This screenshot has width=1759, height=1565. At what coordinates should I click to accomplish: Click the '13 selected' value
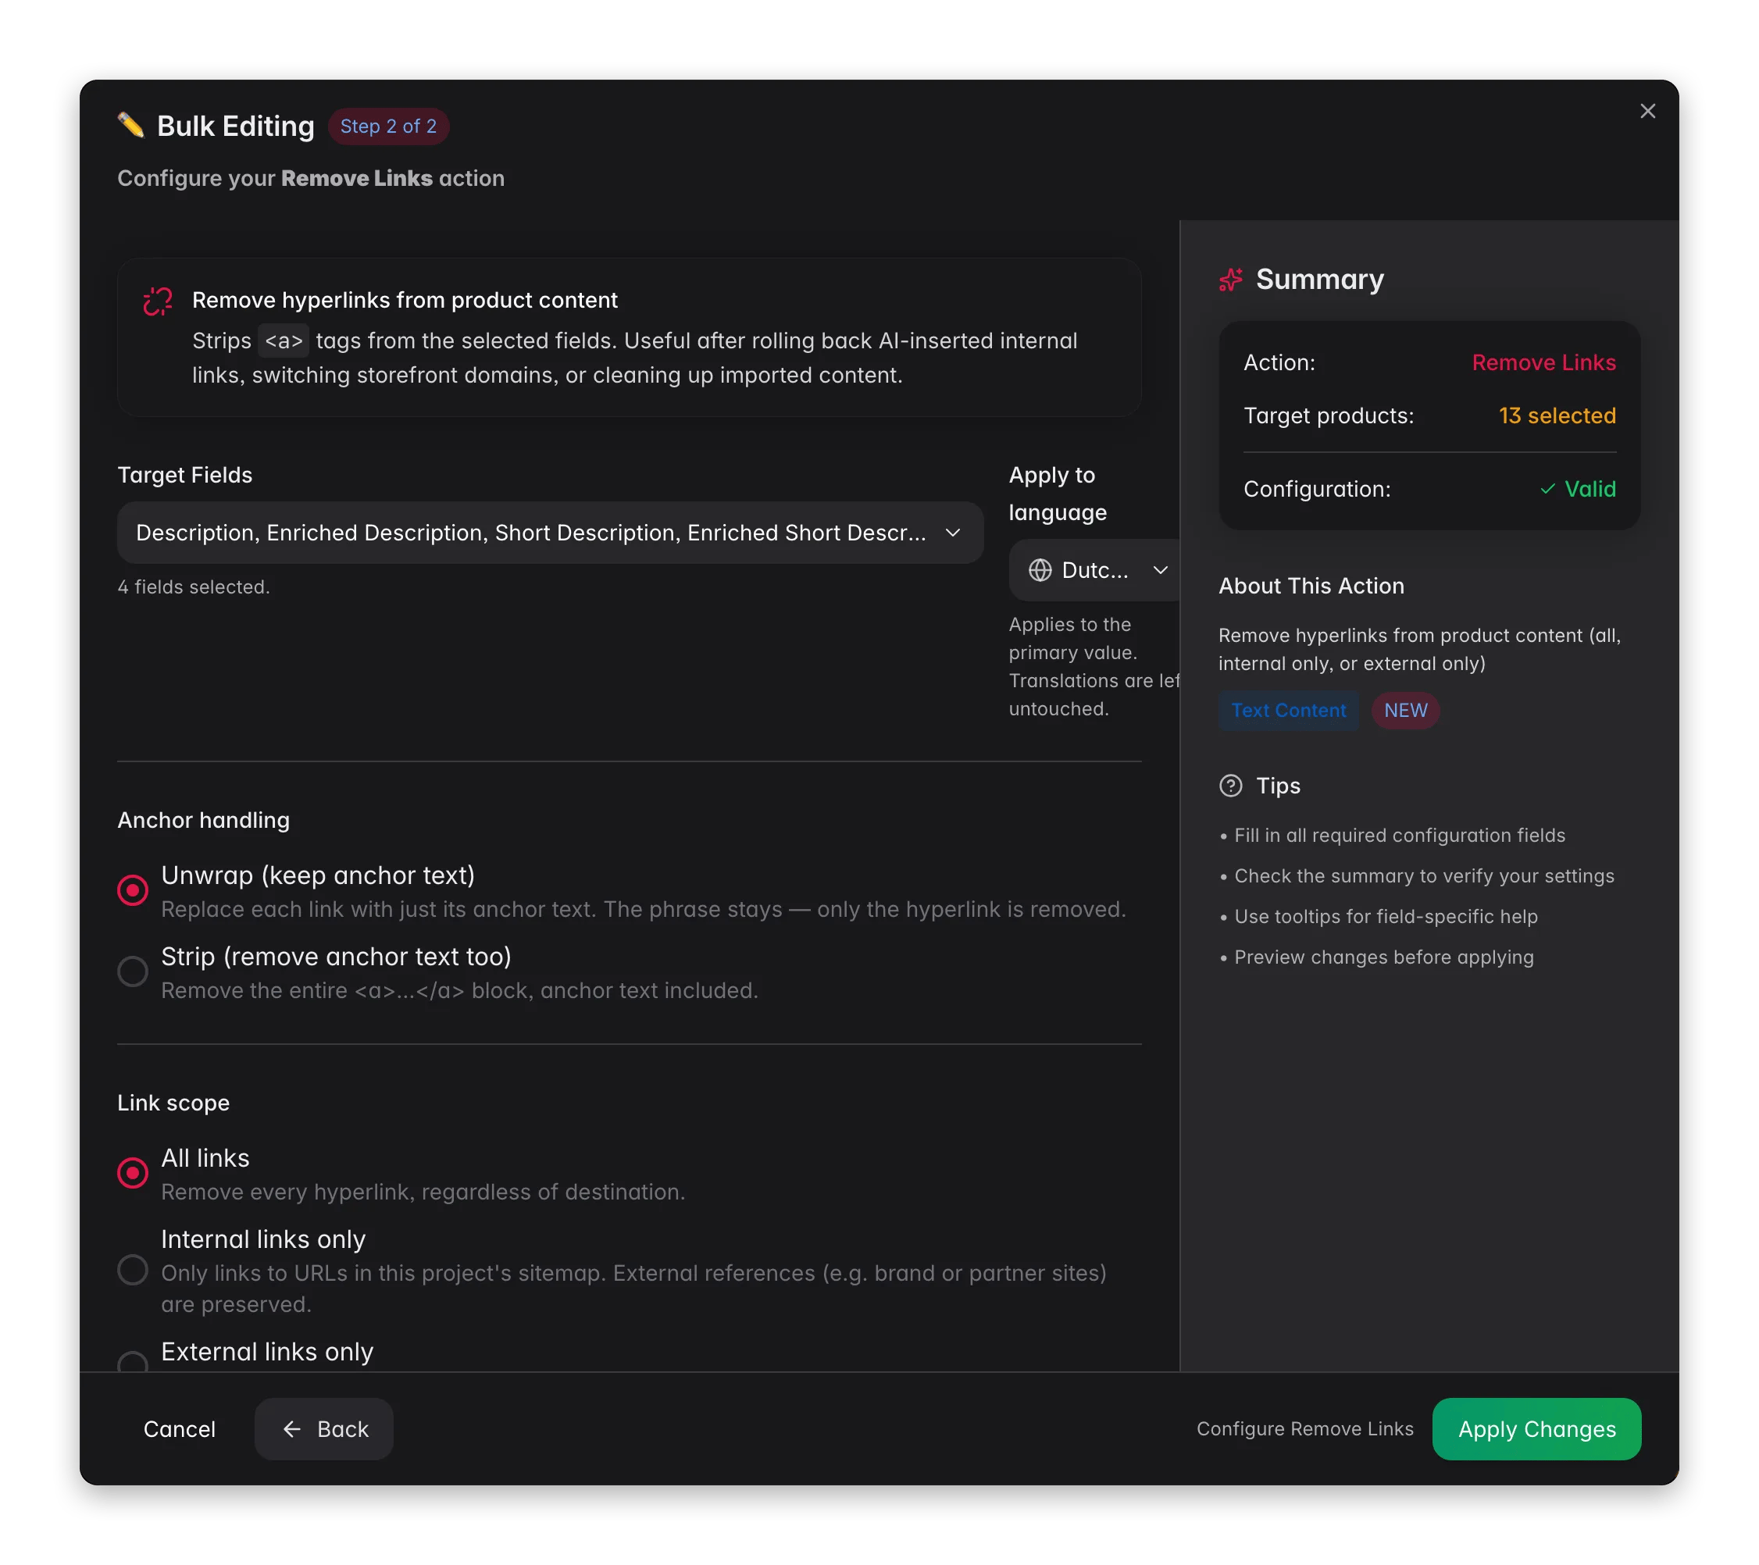(x=1557, y=415)
